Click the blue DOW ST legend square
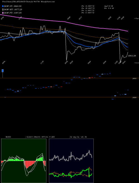The image size is (139, 183). [x=3, y=6]
